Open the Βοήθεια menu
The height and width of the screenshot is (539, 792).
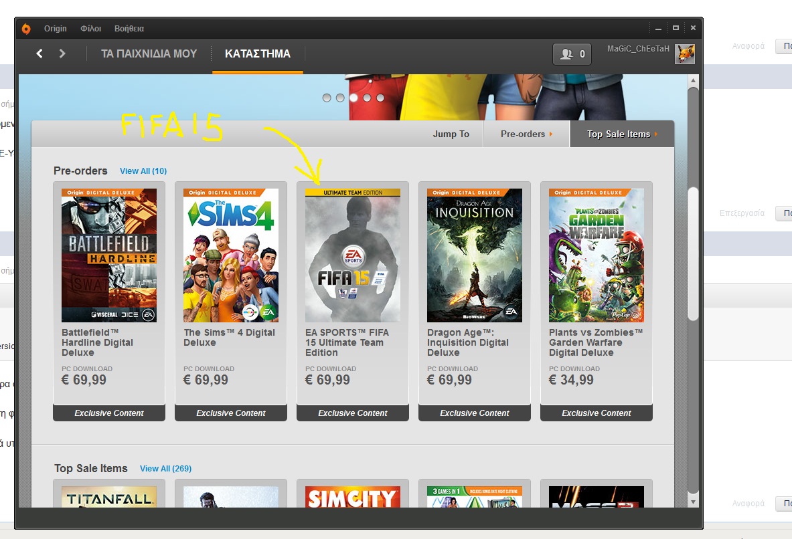pos(129,29)
